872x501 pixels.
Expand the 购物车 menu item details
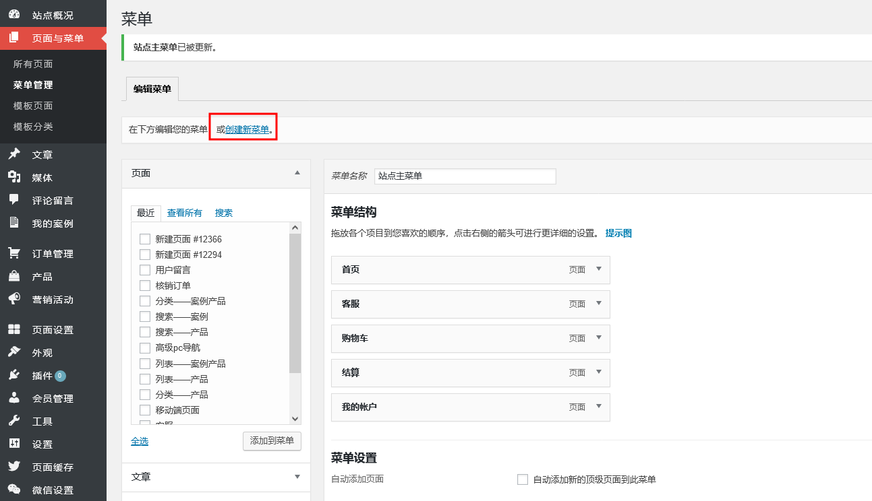pos(598,337)
